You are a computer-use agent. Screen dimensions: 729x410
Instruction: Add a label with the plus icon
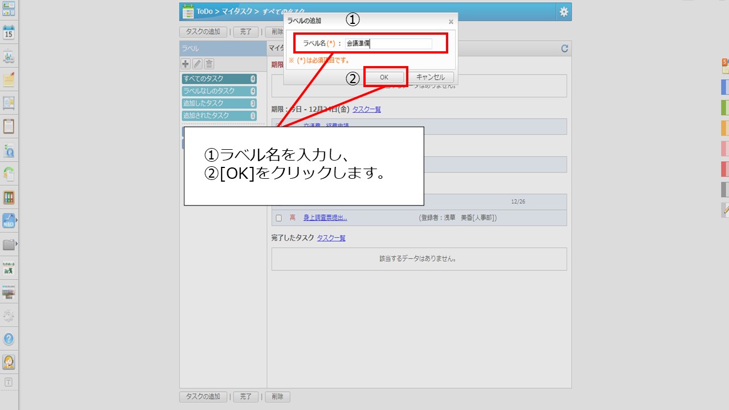pyautogui.click(x=186, y=64)
